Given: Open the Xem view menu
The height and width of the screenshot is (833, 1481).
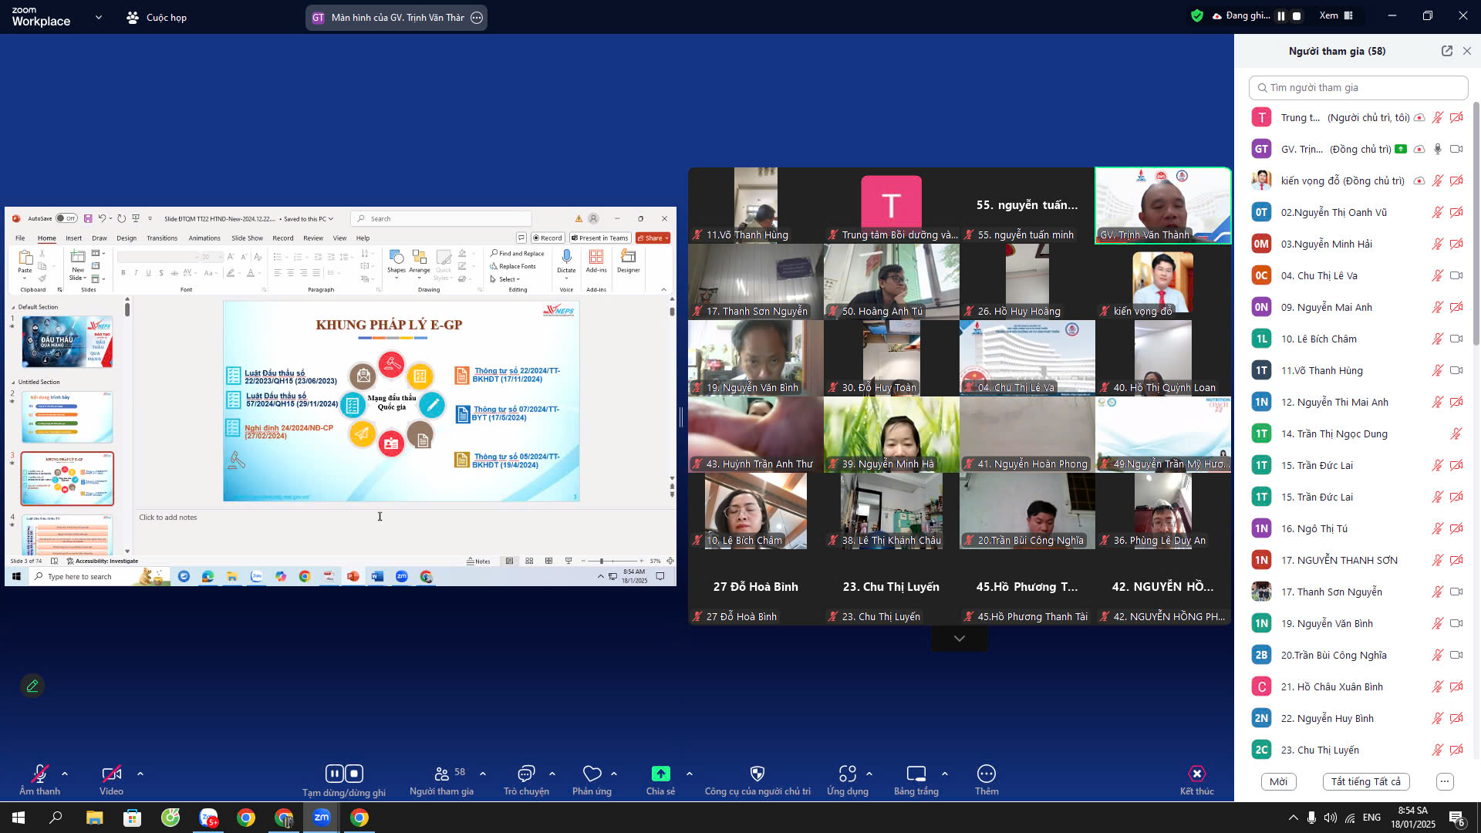Looking at the screenshot, I should click(1335, 15).
